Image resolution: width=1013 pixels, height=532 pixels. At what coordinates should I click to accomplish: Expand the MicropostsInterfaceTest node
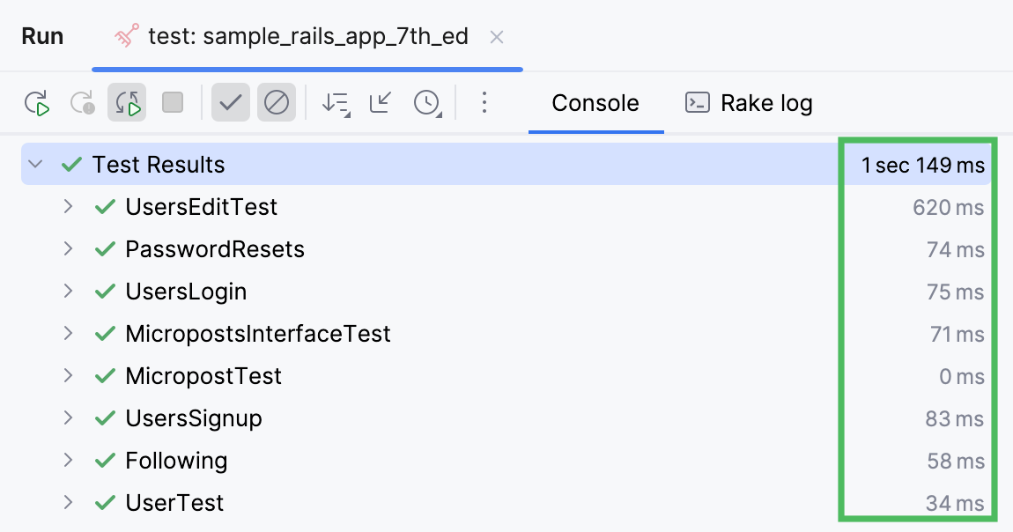point(69,334)
